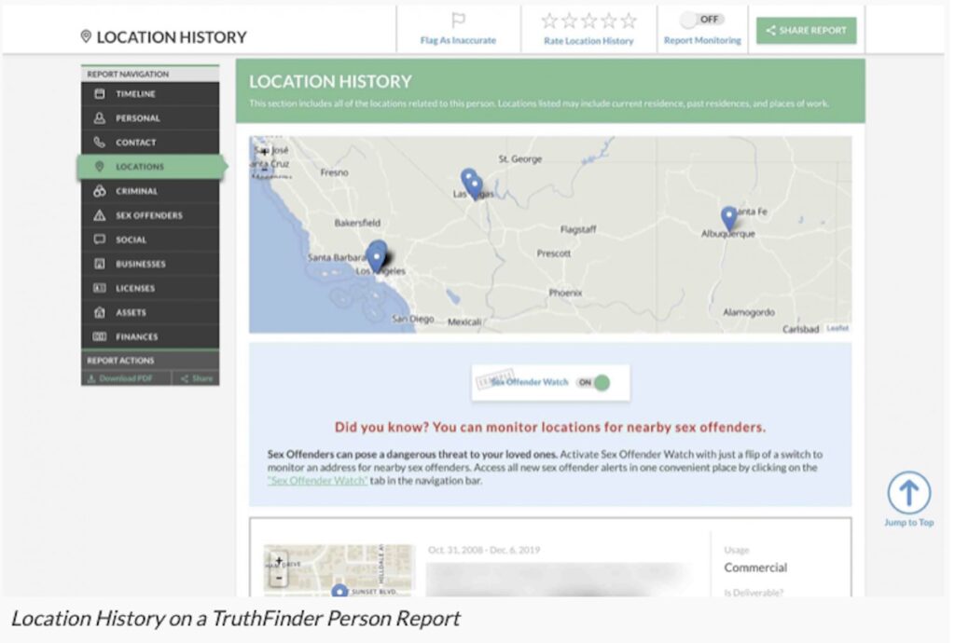Toggle the Sex Offender Watch ON switch
The image size is (955, 643).
point(594,383)
